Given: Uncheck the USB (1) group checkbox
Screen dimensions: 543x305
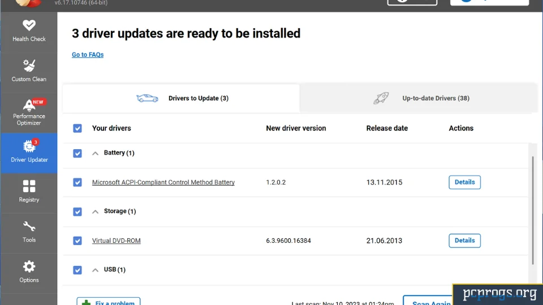Looking at the screenshot, I should [77, 270].
